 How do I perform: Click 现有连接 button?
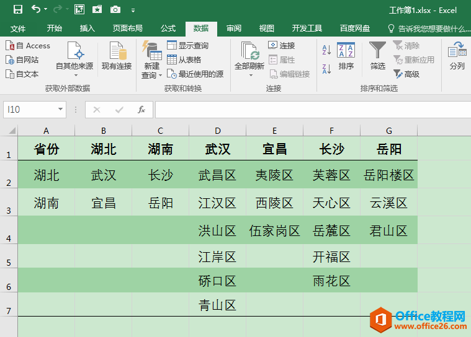tap(117, 56)
